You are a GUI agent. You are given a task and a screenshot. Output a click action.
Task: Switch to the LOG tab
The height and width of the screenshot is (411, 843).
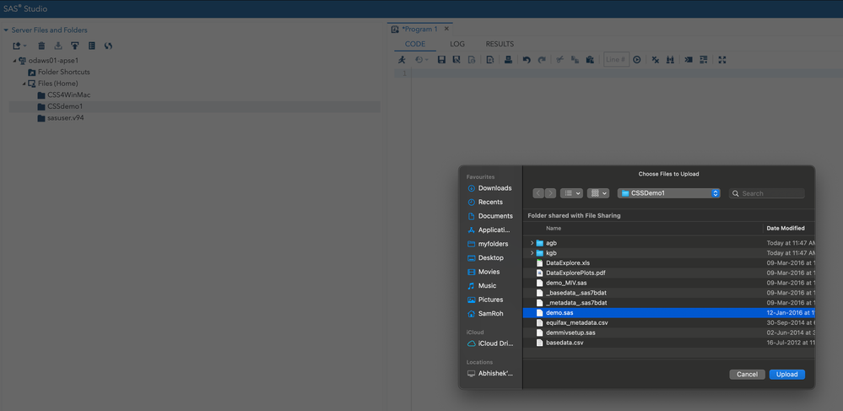point(457,44)
